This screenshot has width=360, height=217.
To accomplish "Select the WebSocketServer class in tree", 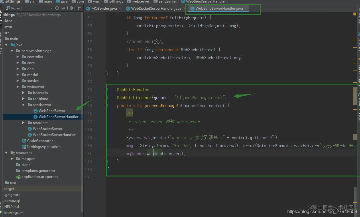I will point(48,129).
